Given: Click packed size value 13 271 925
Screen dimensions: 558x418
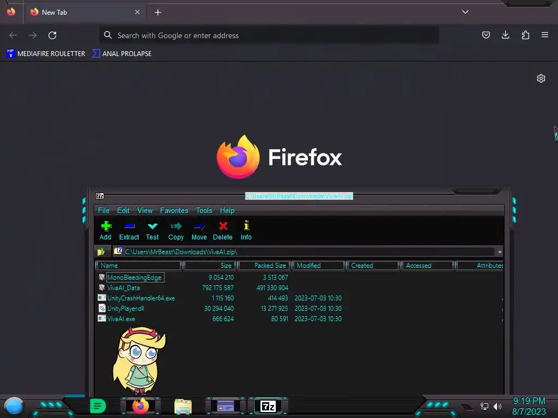Looking at the screenshot, I should click(275, 308).
